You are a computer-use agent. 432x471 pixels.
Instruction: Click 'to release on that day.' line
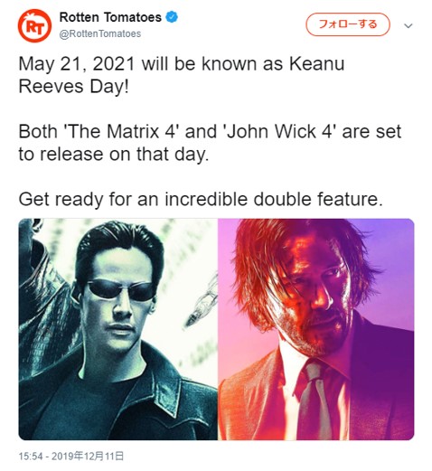(x=114, y=155)
